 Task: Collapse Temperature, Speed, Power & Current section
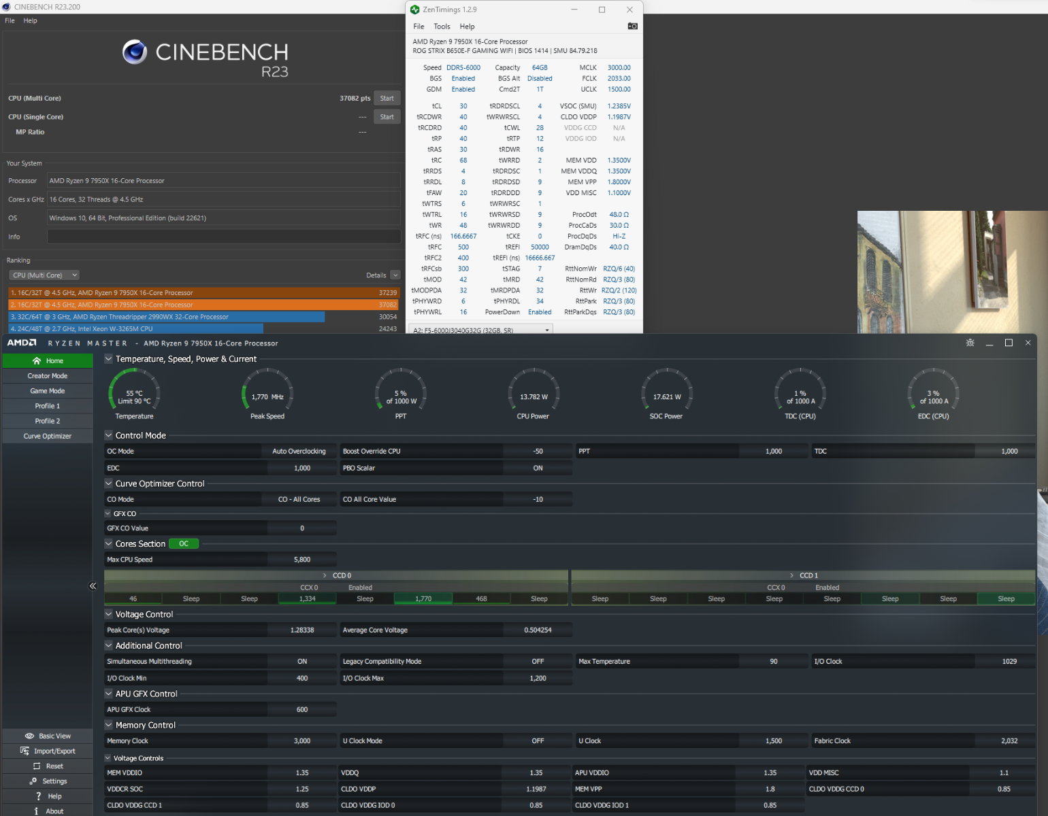(x=108, y=358)
